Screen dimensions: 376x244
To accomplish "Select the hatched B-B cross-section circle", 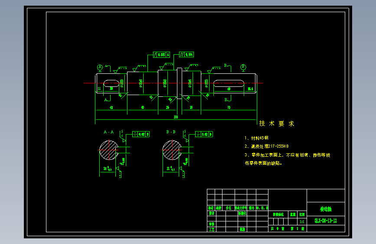I will point(172,150).
